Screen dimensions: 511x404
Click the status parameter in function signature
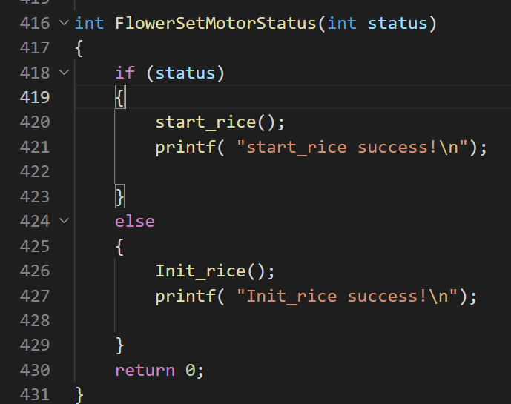[398, 24]
